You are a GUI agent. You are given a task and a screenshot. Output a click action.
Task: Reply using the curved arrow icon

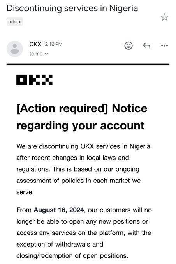(x=147, y=45)
